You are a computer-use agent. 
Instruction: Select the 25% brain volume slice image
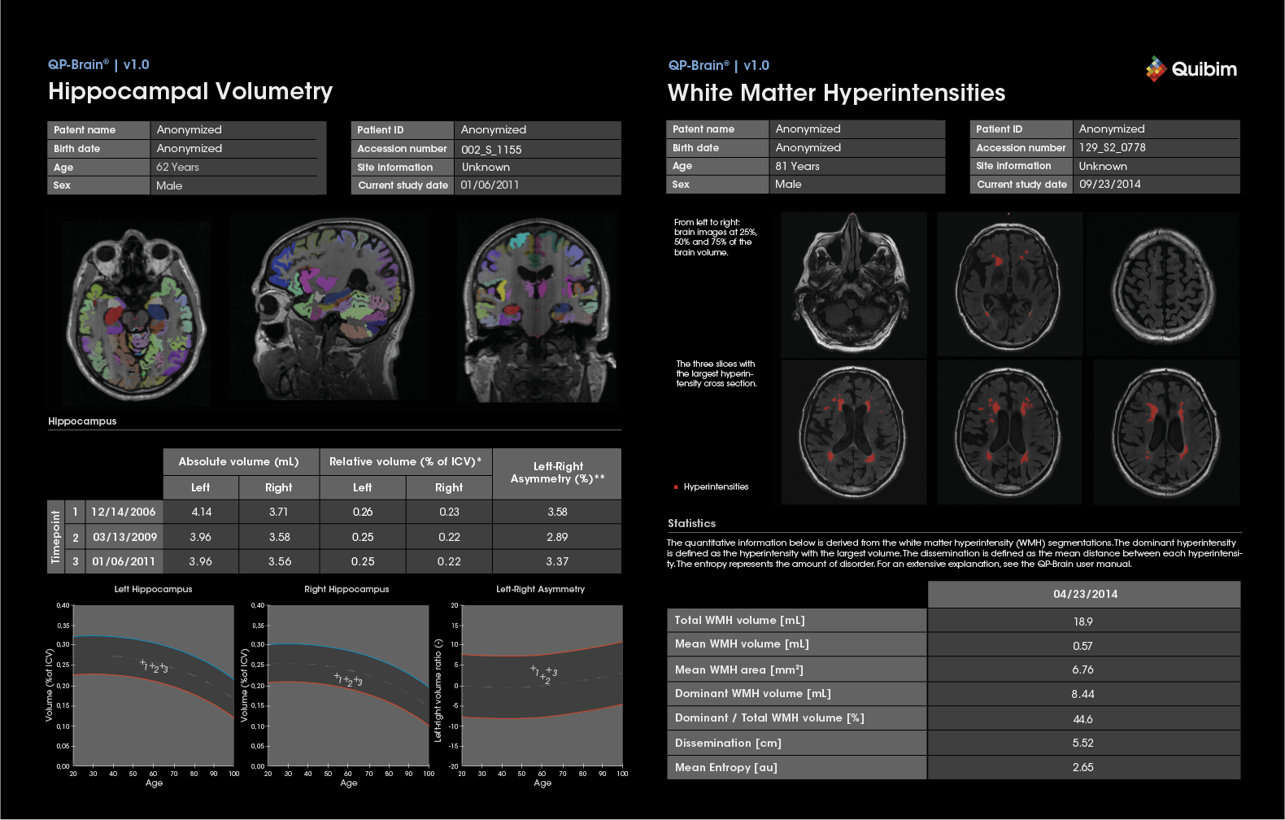click(853, 284)
